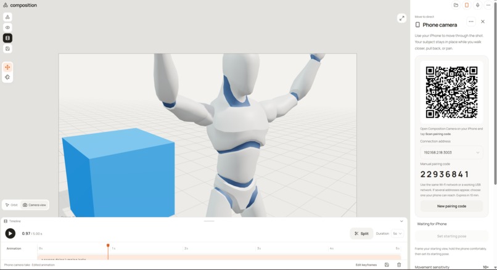This screenshot has height=270, width=497.
Task: Click the Animation track label
Action: (14, 248)
